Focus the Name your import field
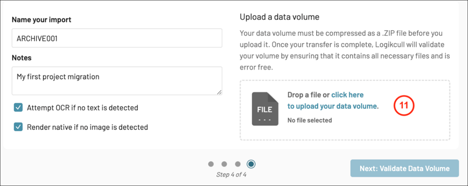 117,38
